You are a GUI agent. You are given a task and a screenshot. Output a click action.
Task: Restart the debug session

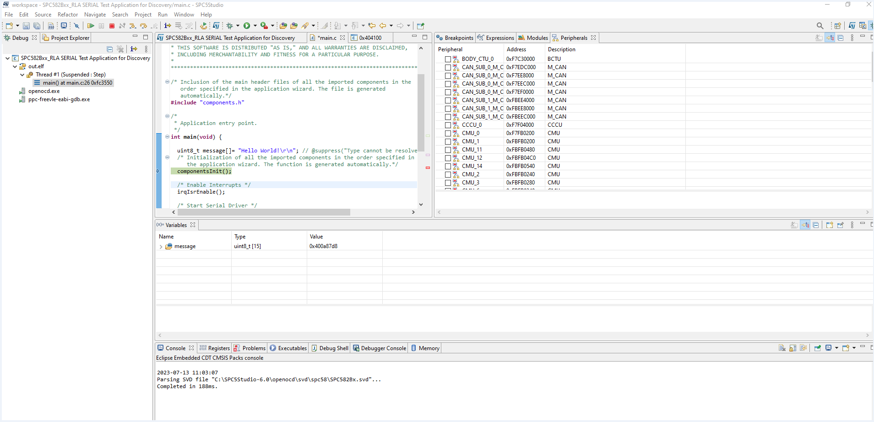(x=204, y=26)
